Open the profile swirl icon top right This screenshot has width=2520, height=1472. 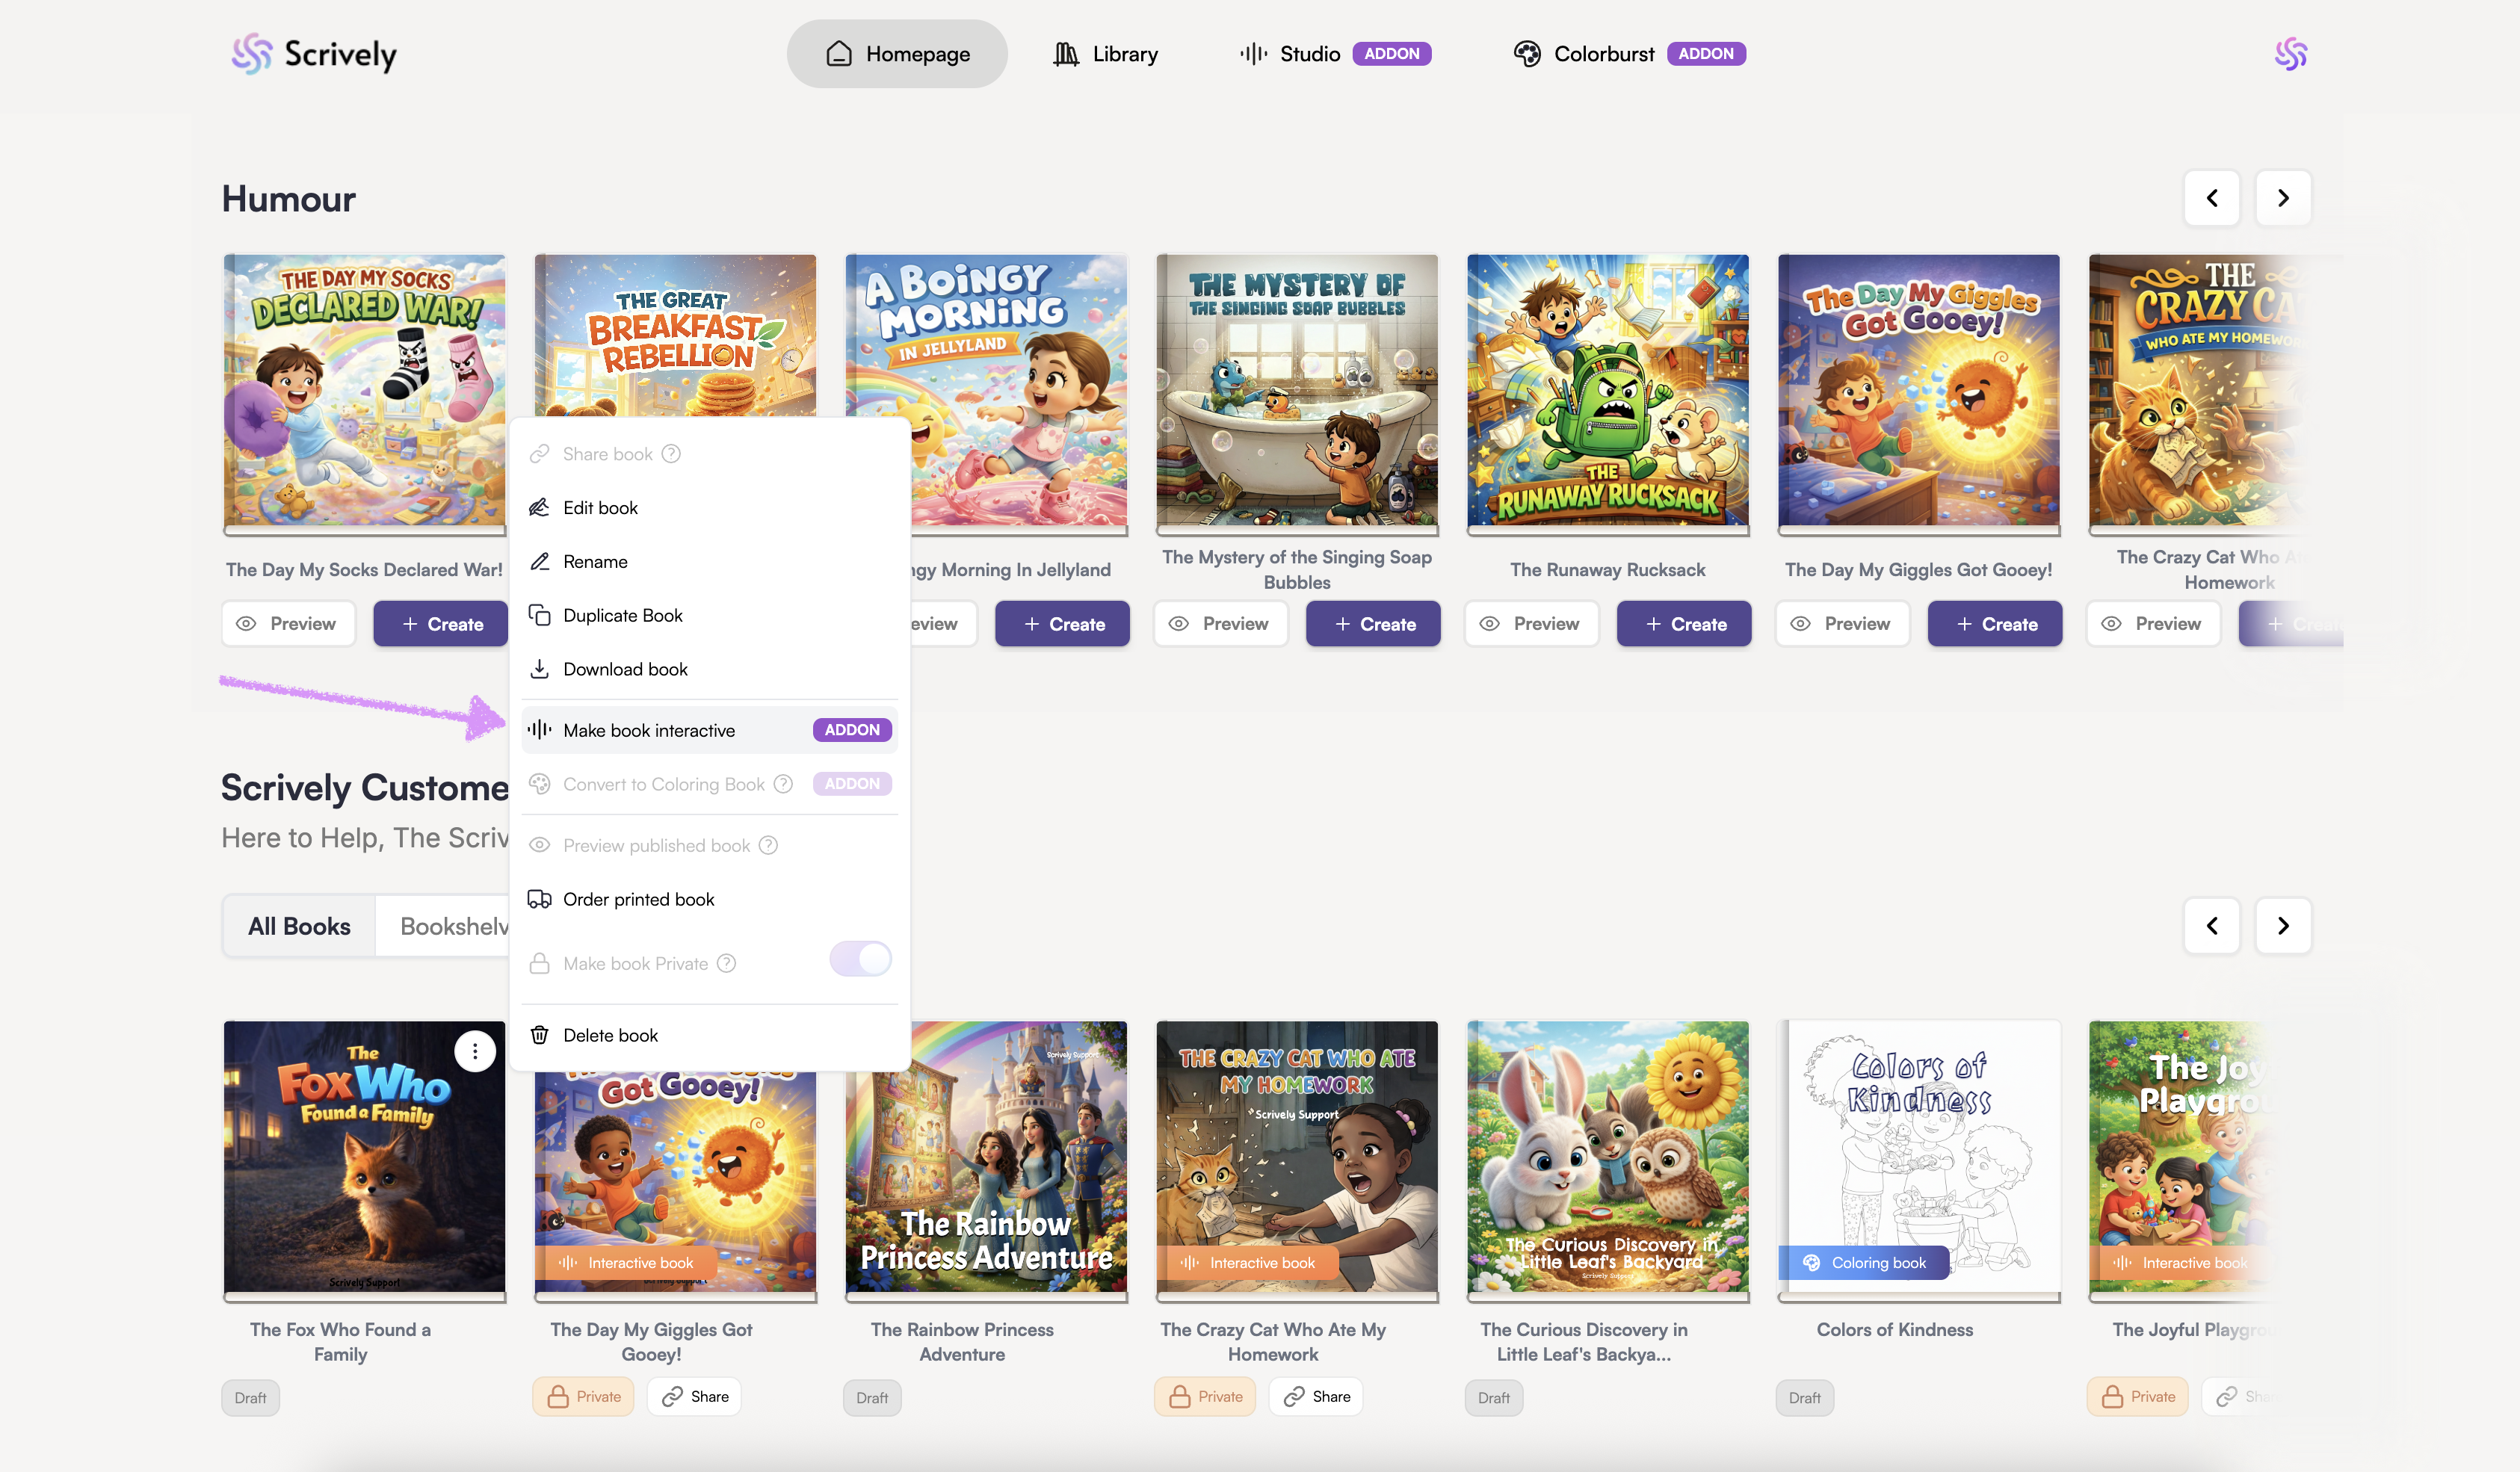[x=2290, y=54]
